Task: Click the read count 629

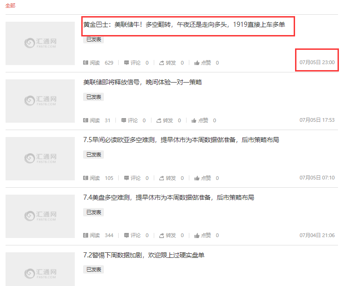Action: pos(109,63)
